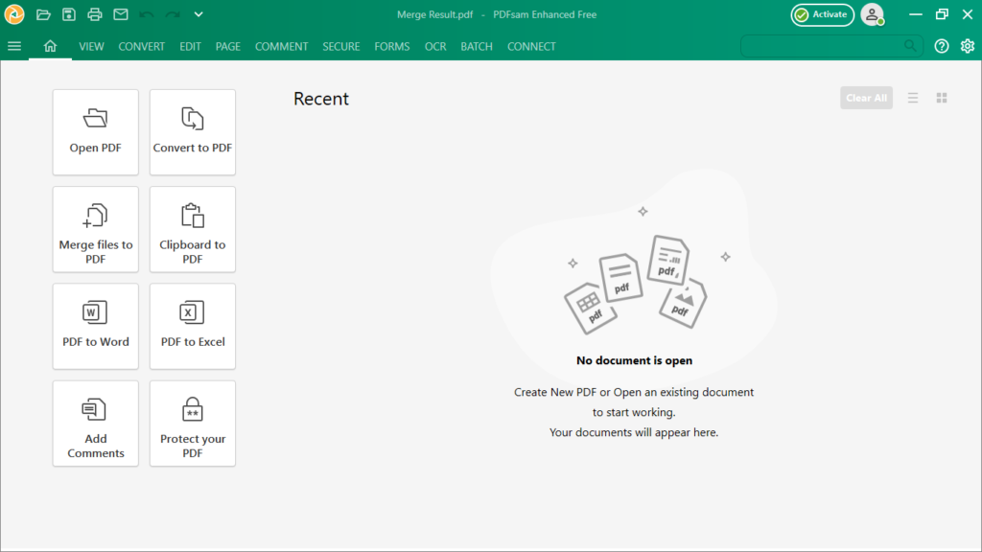Send document using the email icon
This screenshot has width=982, height=552.
click(121, 14)
